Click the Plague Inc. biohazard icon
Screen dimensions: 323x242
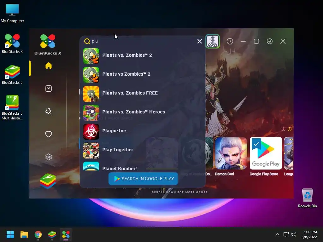coord(91,132)
